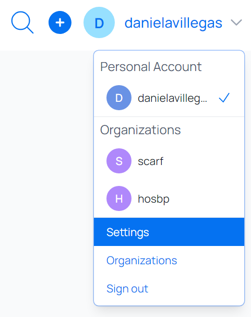Click the blue checkmark beside danielavilleg…

click(x=224, y=98)
